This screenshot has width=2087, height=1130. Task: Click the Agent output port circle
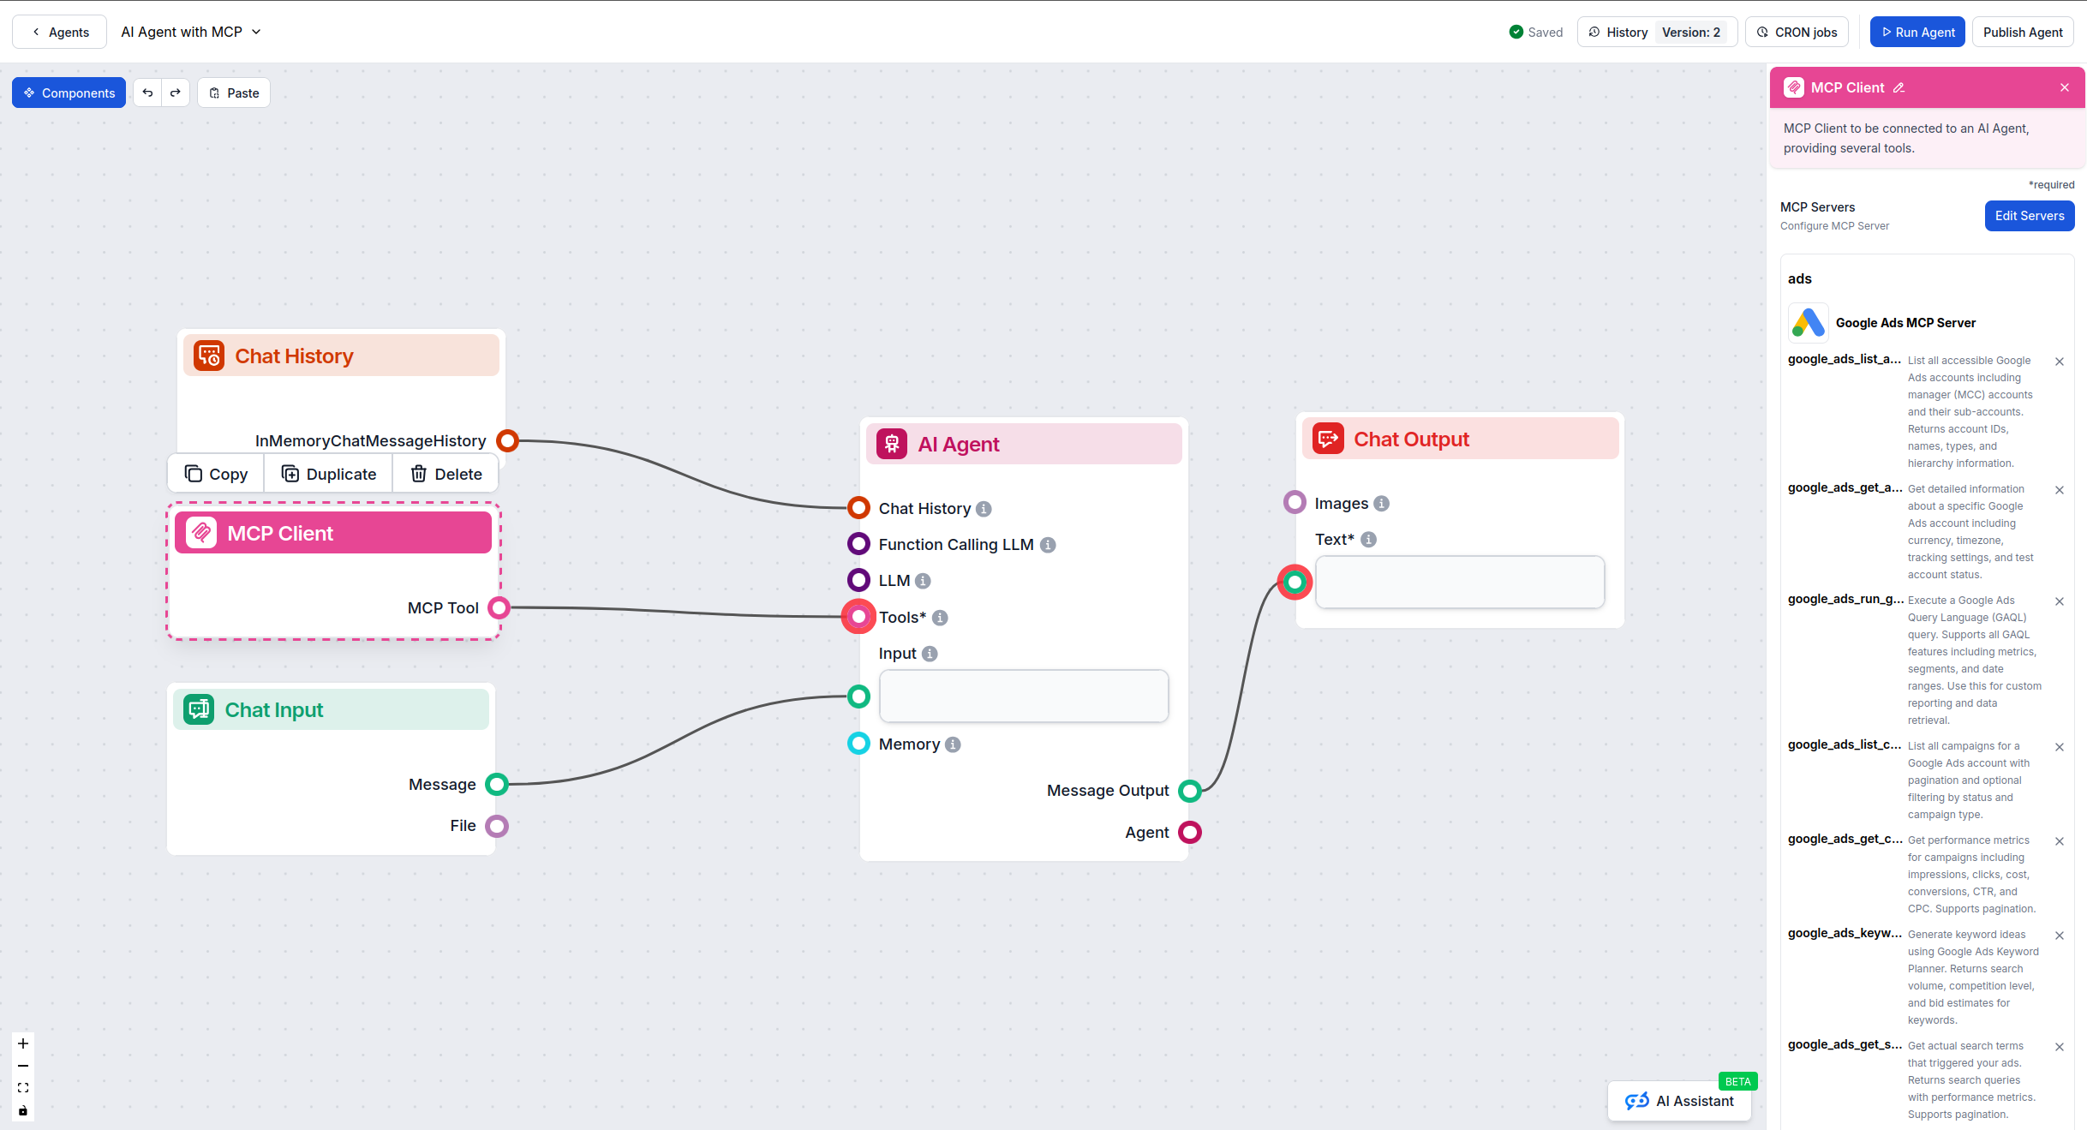click(x=1190, y=832)
